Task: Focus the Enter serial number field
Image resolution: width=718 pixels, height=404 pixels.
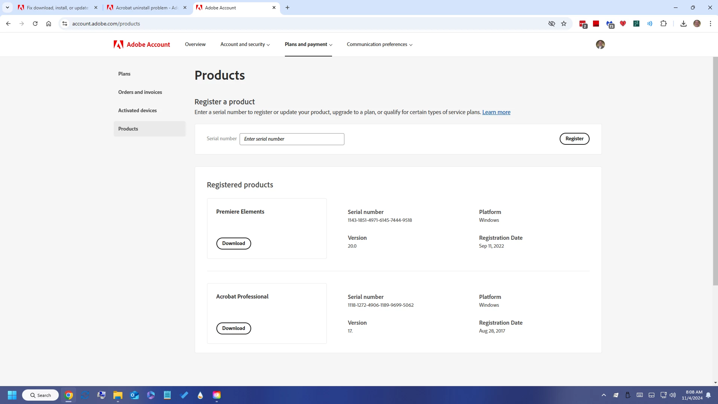Action: [x=292, y=139]
